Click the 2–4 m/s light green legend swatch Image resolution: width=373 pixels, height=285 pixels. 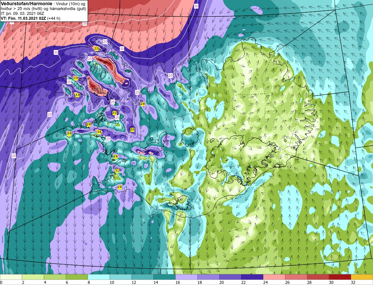point(33,277)
